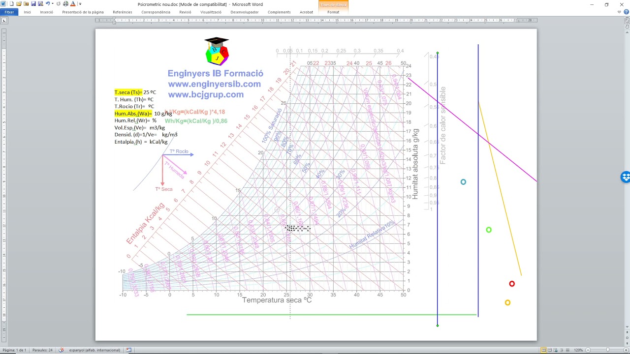Click the Dropbox badge icon at right edge
630x354 pixels.
626,177
